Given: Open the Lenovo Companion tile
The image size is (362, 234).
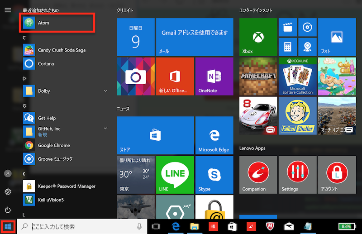Looking at the screenshot, I should coord(257,174).
